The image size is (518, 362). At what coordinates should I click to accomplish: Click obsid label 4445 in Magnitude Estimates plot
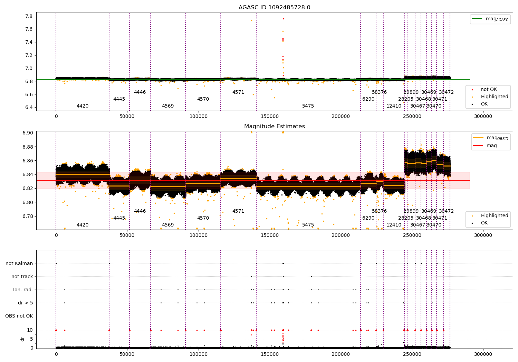point(119,218)
